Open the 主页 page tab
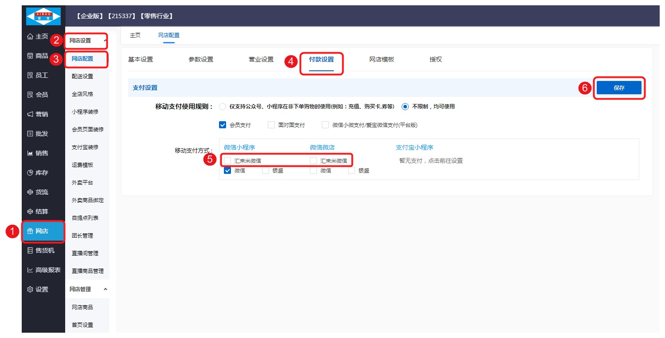This screenshot has height=338, width=665. point(135,35)
